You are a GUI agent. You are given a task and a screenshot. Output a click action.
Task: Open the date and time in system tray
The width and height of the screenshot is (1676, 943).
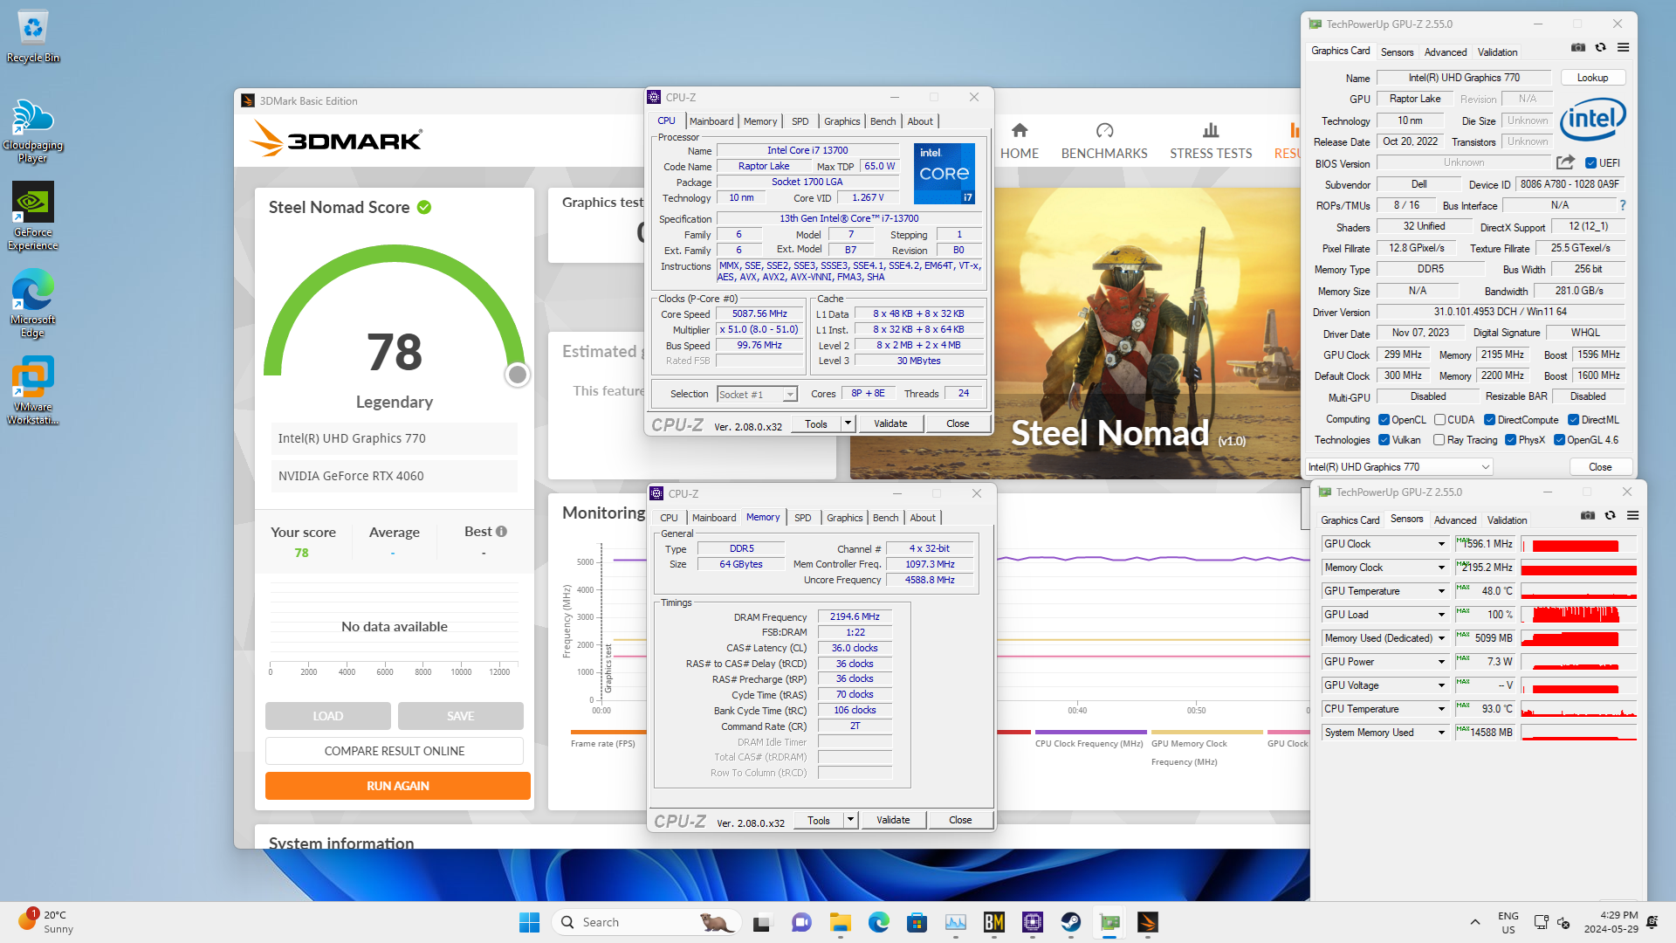1611,922
